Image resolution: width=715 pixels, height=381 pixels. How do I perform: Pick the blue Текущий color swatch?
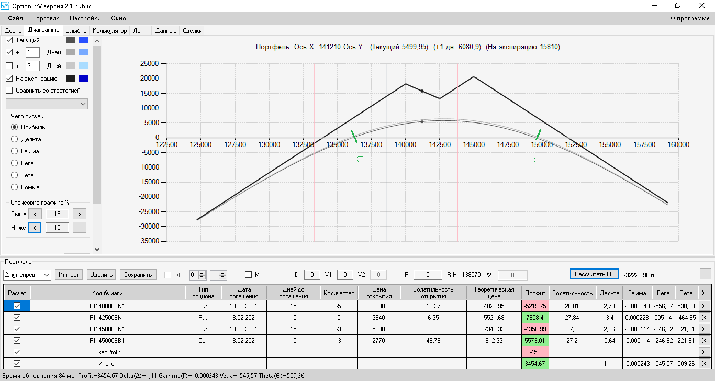pyautogui.click(x=83, y=40)
